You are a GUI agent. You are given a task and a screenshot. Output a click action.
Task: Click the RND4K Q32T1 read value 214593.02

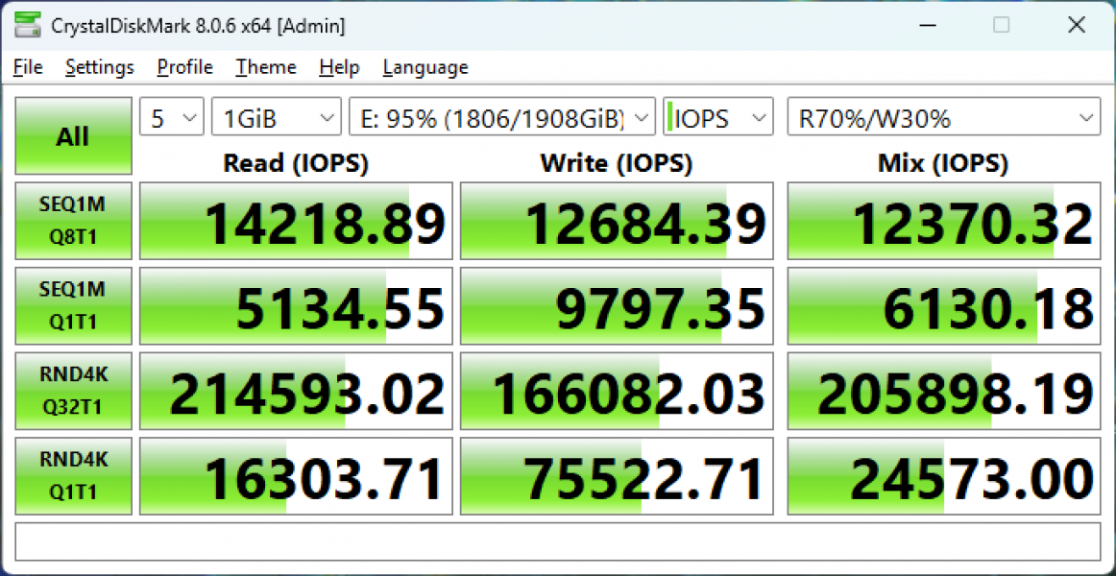pyautogui.click(x=296, y=391)
